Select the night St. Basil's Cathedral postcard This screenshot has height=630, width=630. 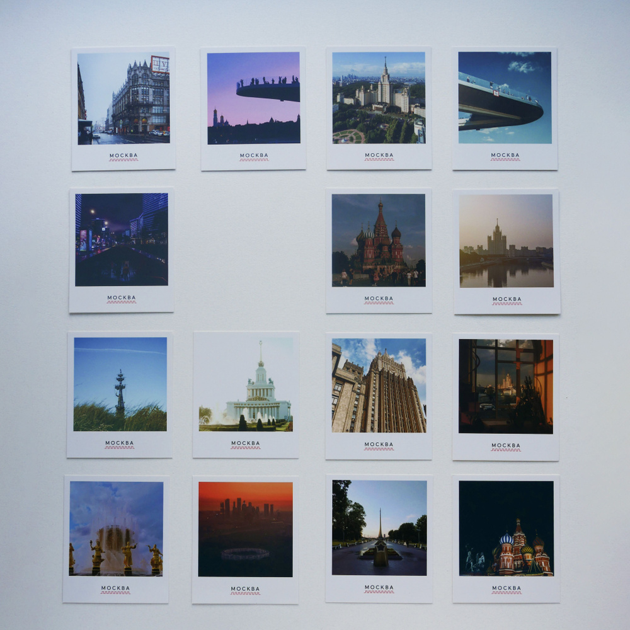[506, 539]
